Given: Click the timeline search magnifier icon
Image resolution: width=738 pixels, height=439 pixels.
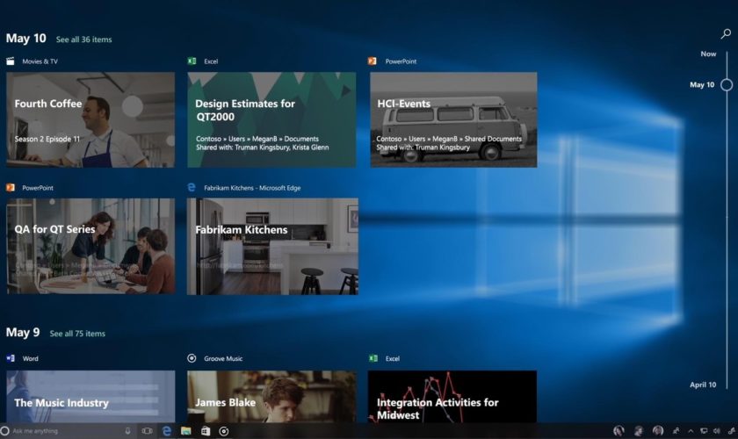Looking at the screenshot, I should click(x=726, y=34).
